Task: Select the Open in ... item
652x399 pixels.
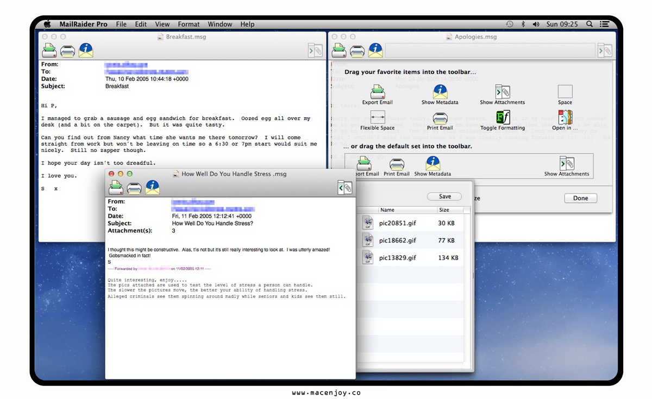Action: pyautogui.click(x=565, y=121)
